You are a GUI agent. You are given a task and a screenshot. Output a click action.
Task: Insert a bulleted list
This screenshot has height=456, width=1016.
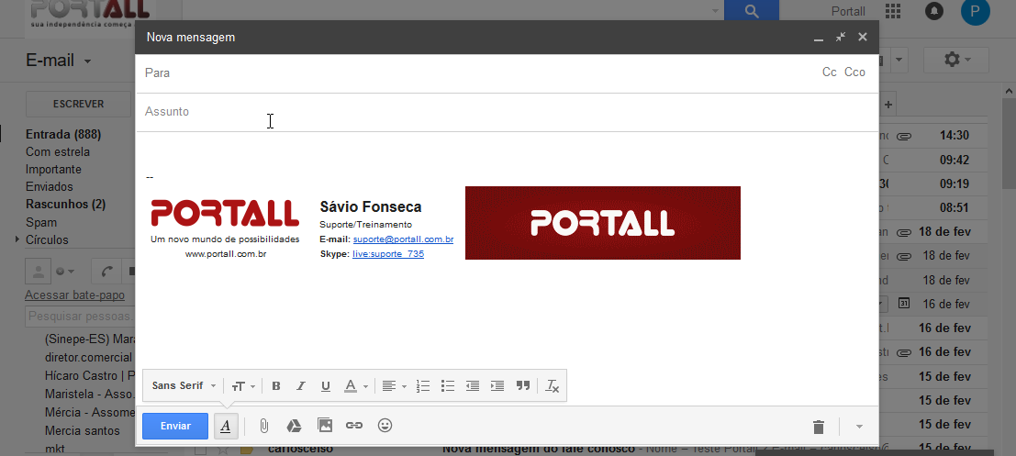448,386
